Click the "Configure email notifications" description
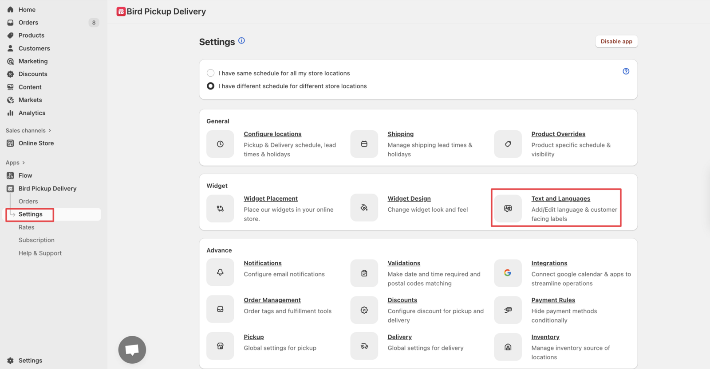 point(284,274)
